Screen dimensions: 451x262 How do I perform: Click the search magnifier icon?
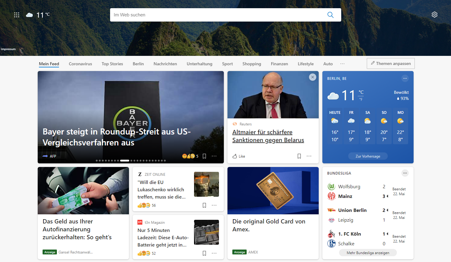click(x=331, y=15)
